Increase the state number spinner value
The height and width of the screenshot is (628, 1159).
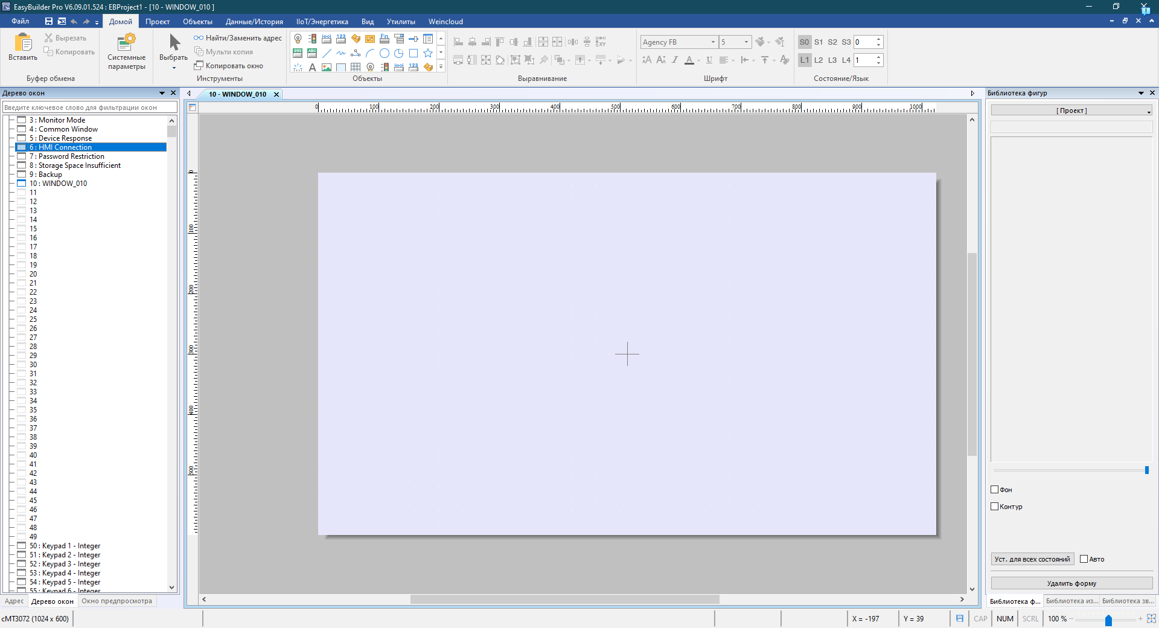coord(879,39)
